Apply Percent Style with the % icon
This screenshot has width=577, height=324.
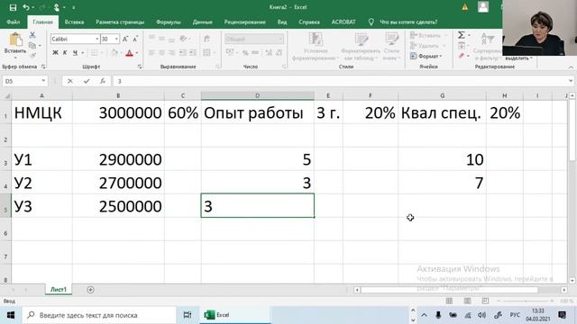pyautogui.click(x=245, y=53)
